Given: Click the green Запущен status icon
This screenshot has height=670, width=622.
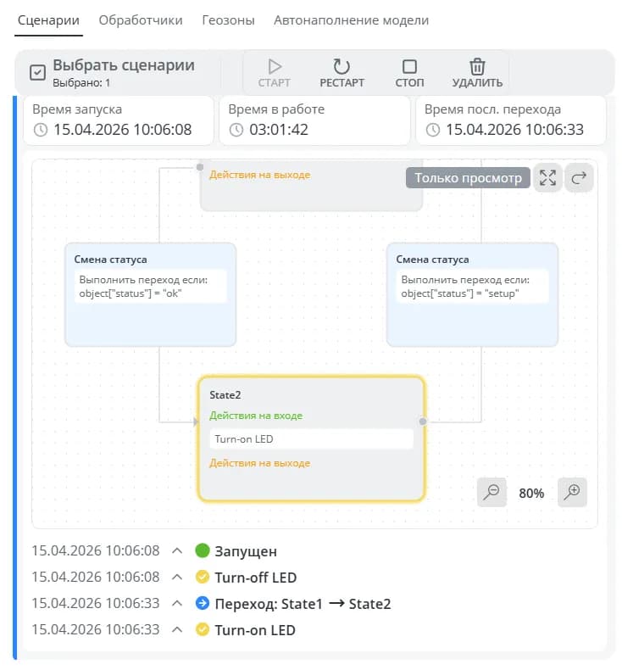Looking at the screenshot, I should [x=203, y=550].
